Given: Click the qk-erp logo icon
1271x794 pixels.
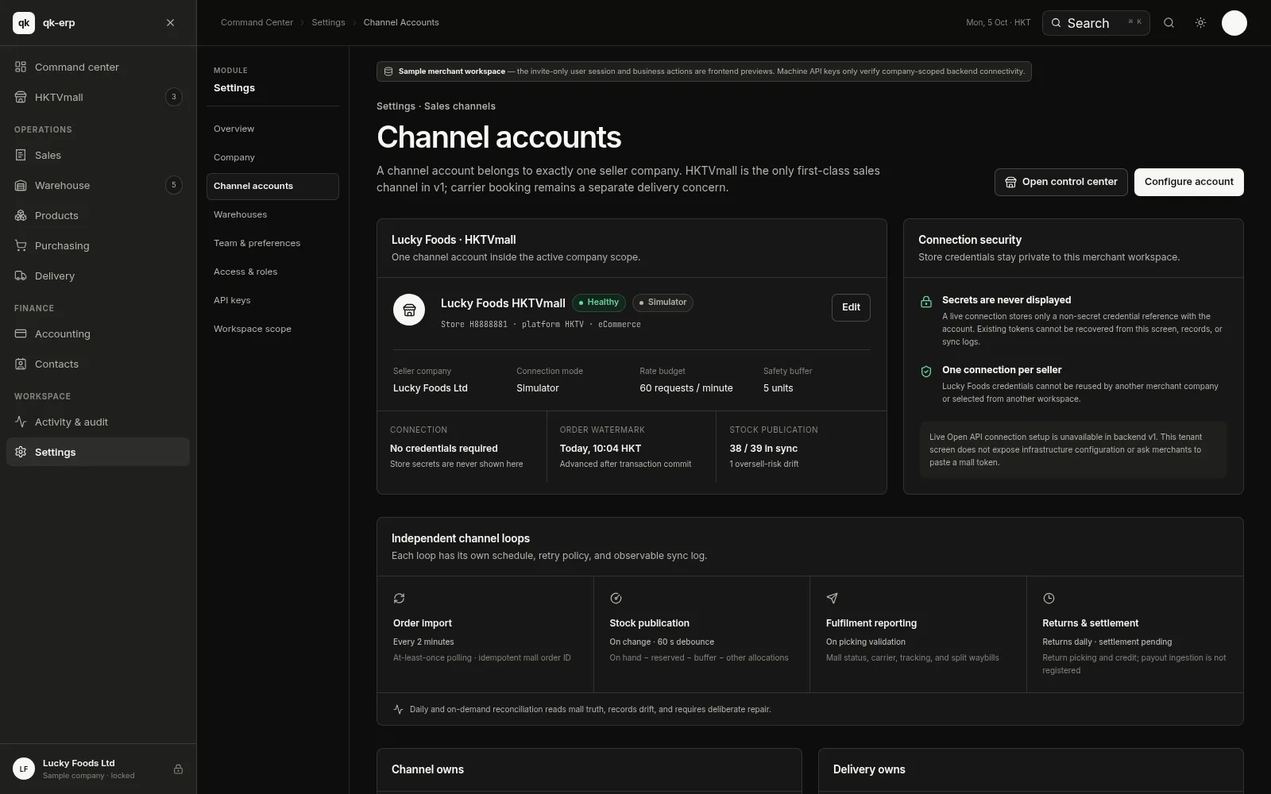Looking at the screenshot, I should [24, 23].
